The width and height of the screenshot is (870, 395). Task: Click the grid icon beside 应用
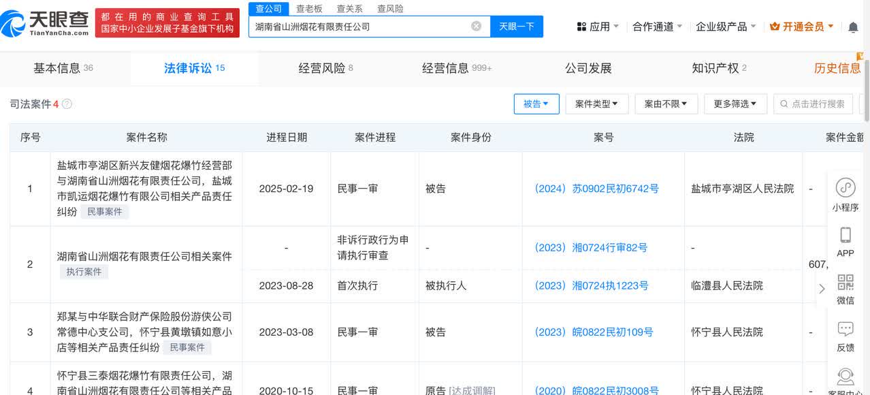click(581, 27)
